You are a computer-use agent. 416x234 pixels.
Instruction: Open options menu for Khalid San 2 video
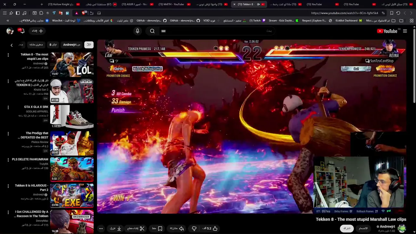(8, 81)
